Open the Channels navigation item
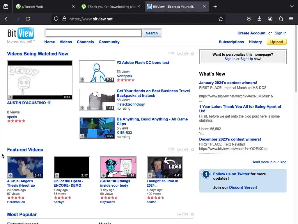Screen dimensions: 298x224 click(x=85, y=42)
